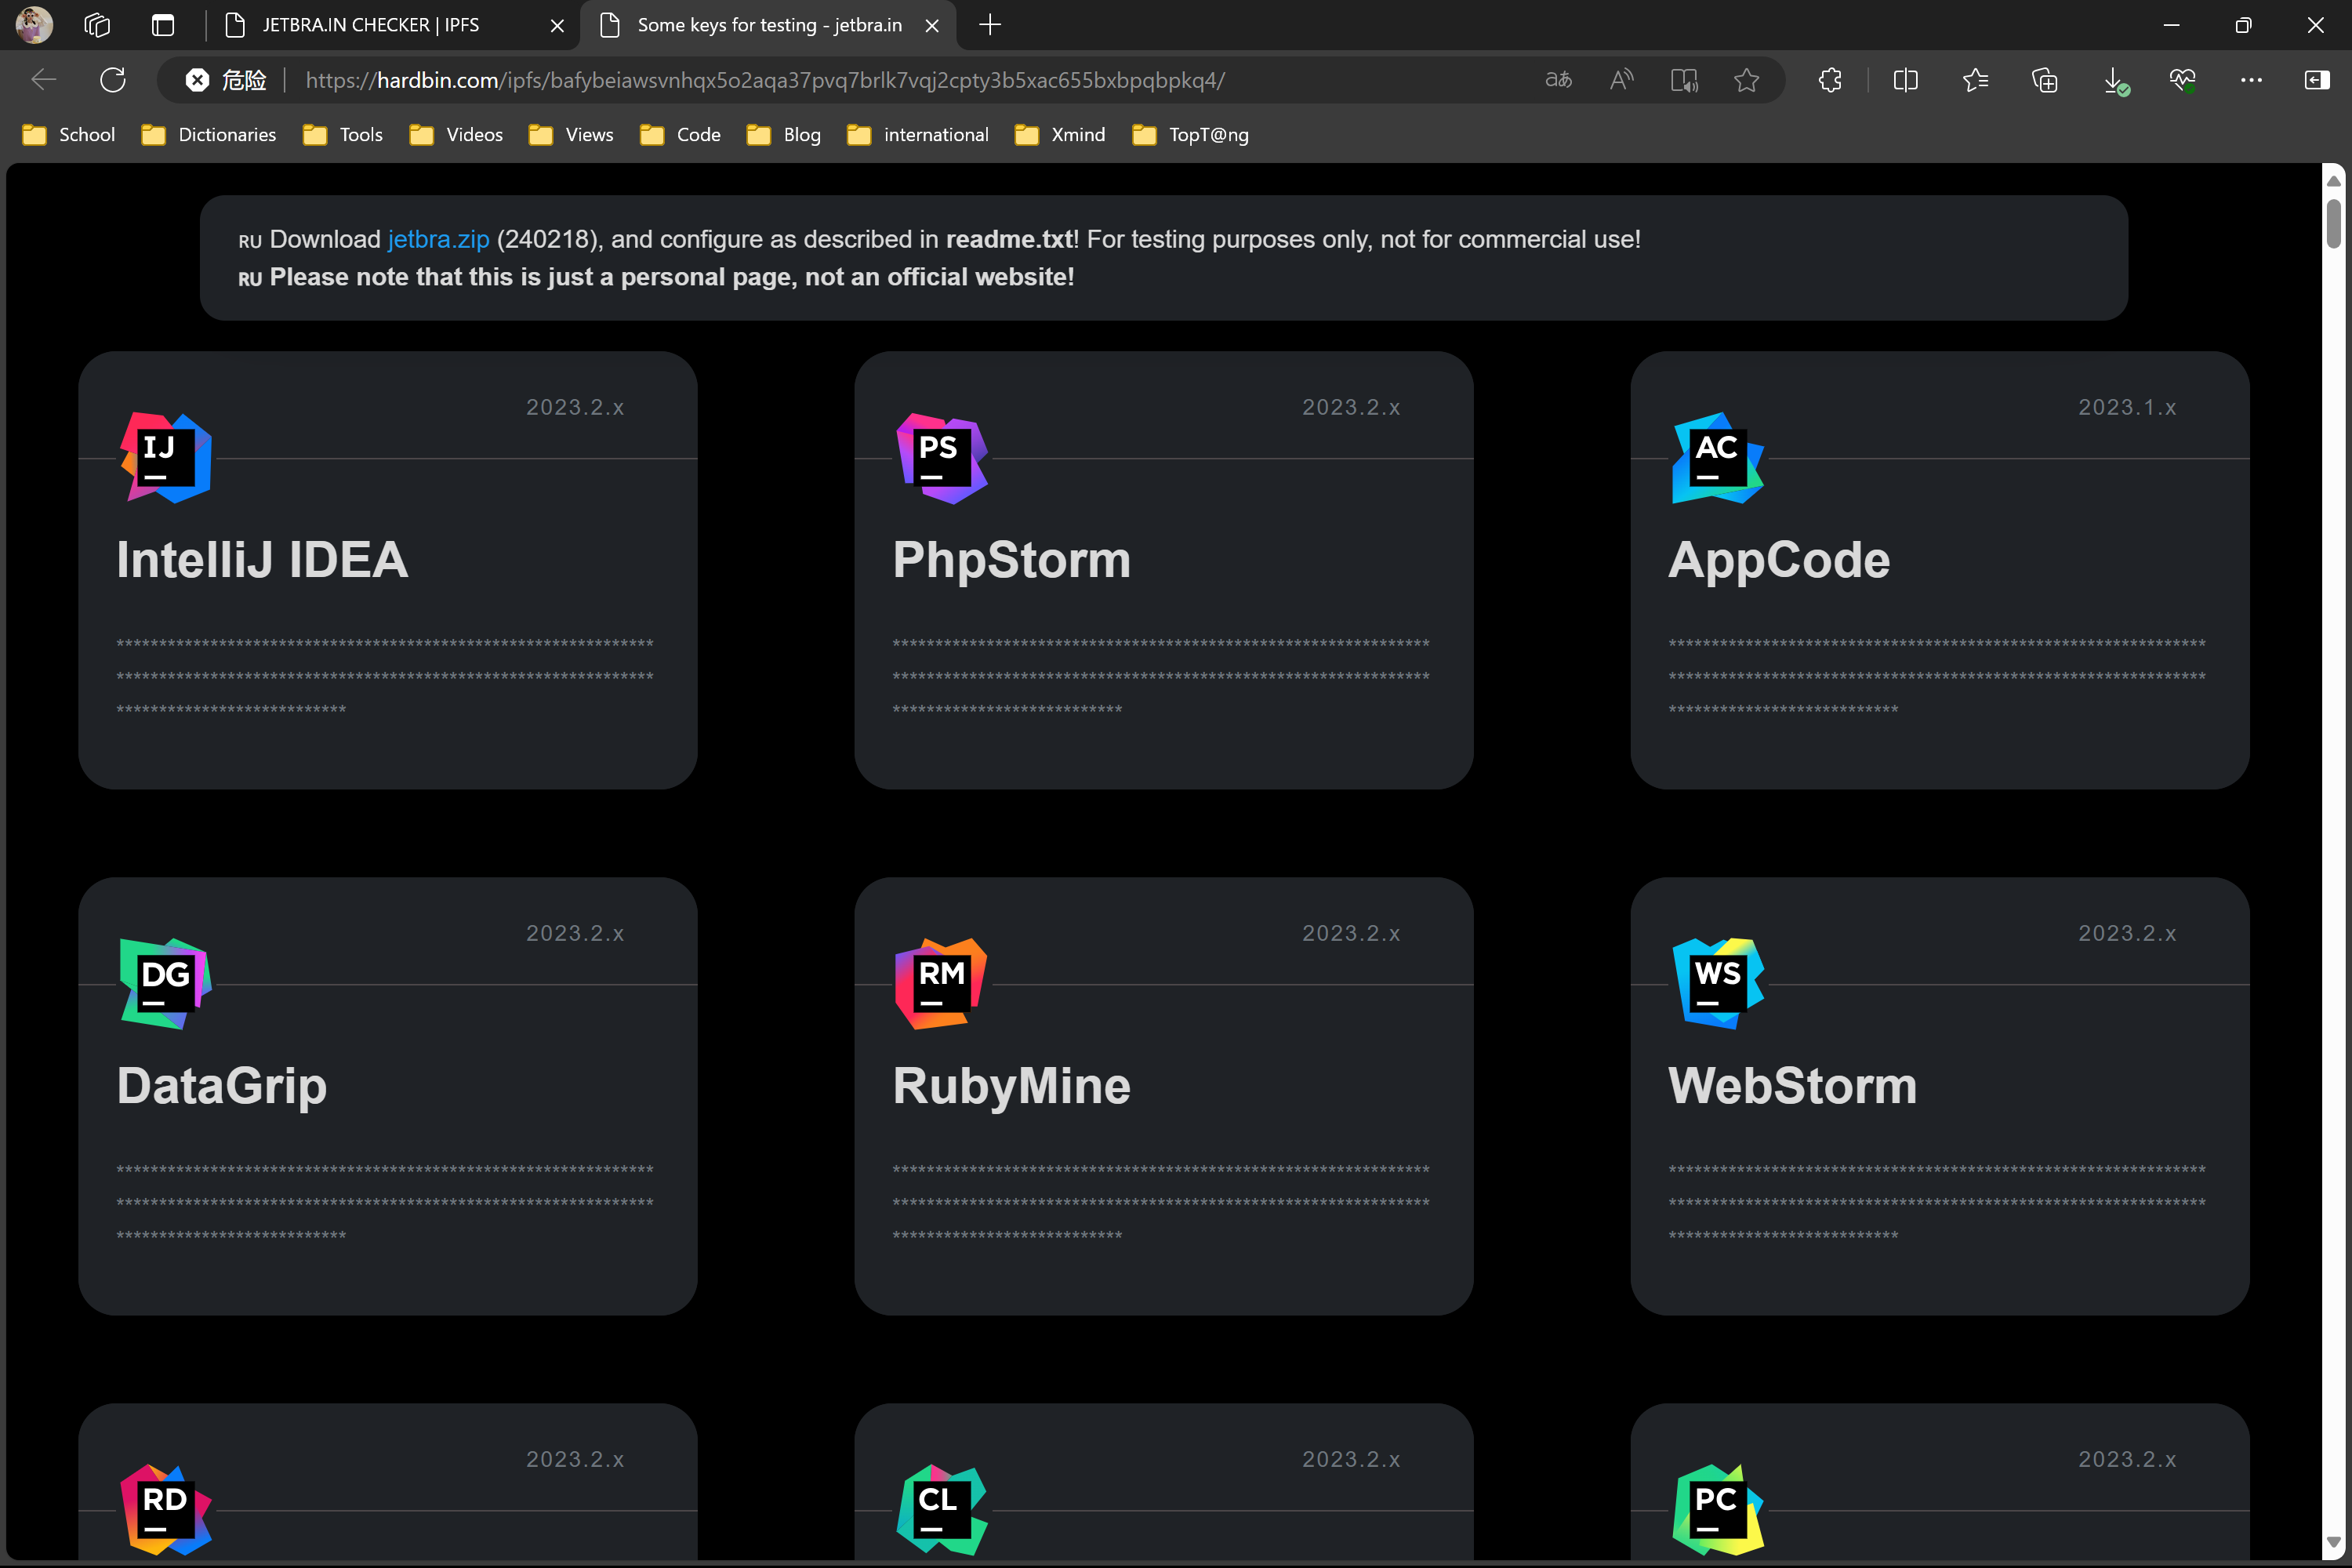Screen dimensions: 2352x1568
Task: Click the RubyMine masked license key
Action: click(x=1161, y=1203)
